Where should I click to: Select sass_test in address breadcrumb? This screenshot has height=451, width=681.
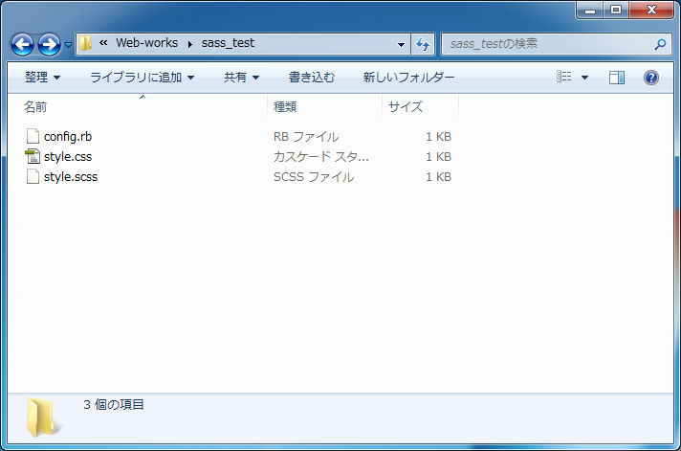click(x=228, y=43)
